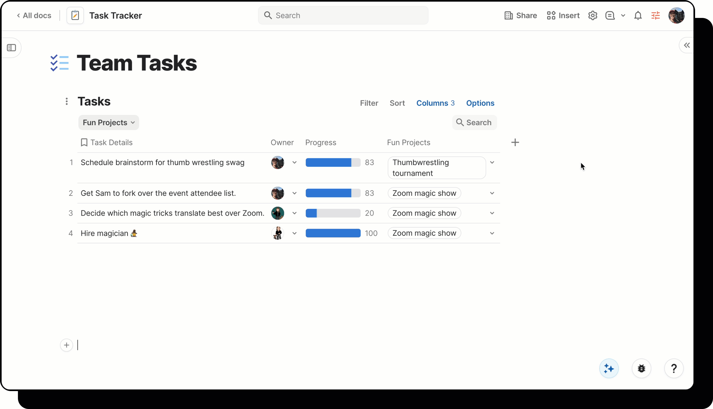Screen dimensions: 713x409
Task: Open the AI sparkles assistant button
Action: pyautogui.click(x=609, y=368)
